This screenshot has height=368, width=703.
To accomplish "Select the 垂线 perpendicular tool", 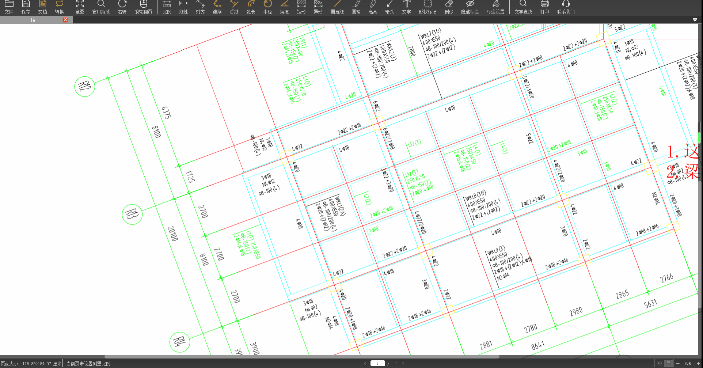I will 234,7.
